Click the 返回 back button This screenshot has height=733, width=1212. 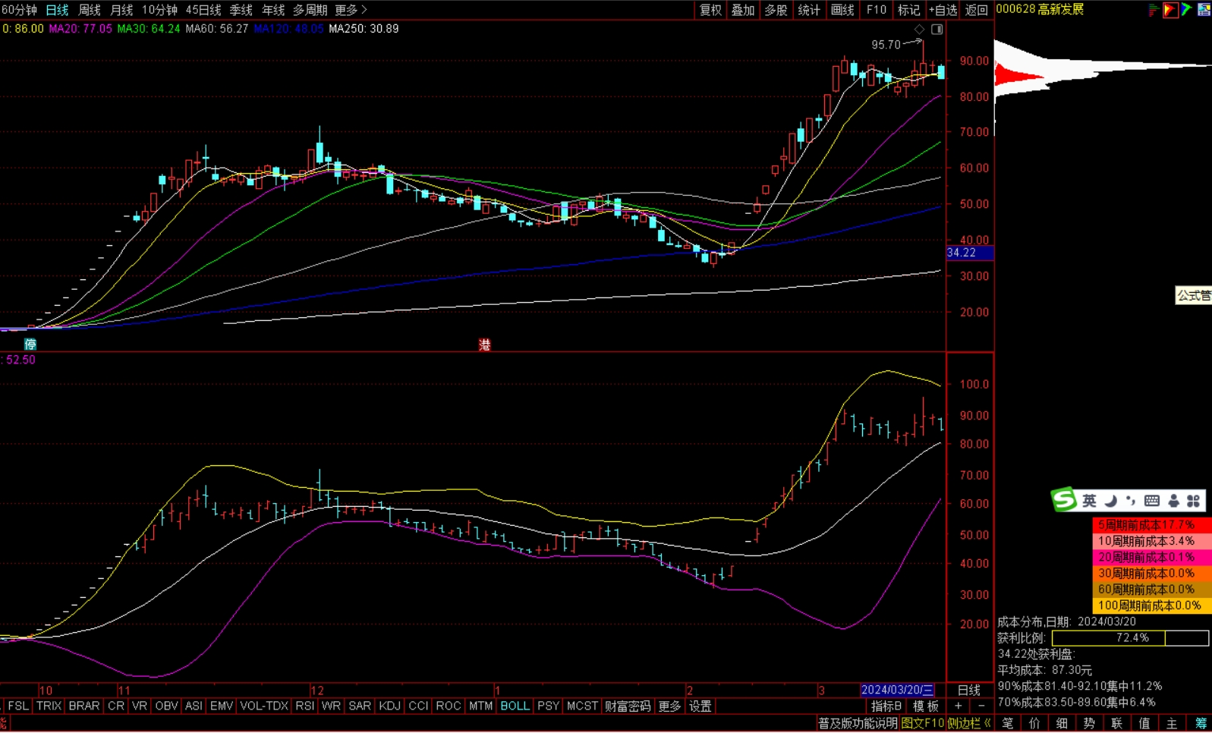(x=977, y=10)
